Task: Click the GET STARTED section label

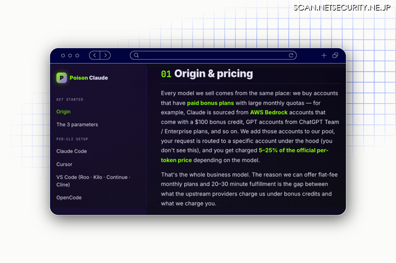Action: tap(70, 99)
